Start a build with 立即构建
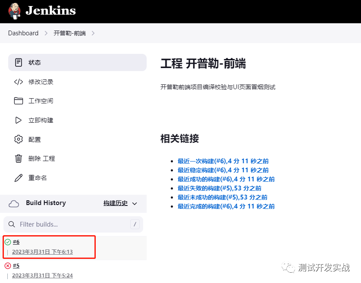This screenshot has width=361, height=283. coord(41,120)
